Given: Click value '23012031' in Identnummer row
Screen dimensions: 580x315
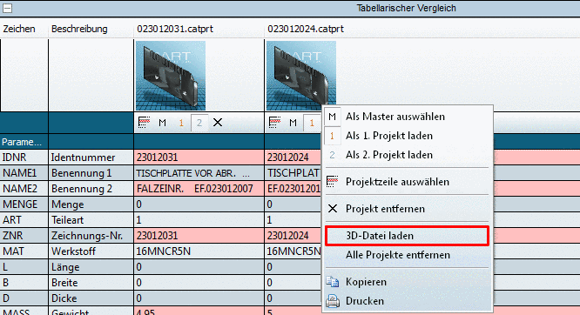Looking at the screenshot, I should [199, 157].
